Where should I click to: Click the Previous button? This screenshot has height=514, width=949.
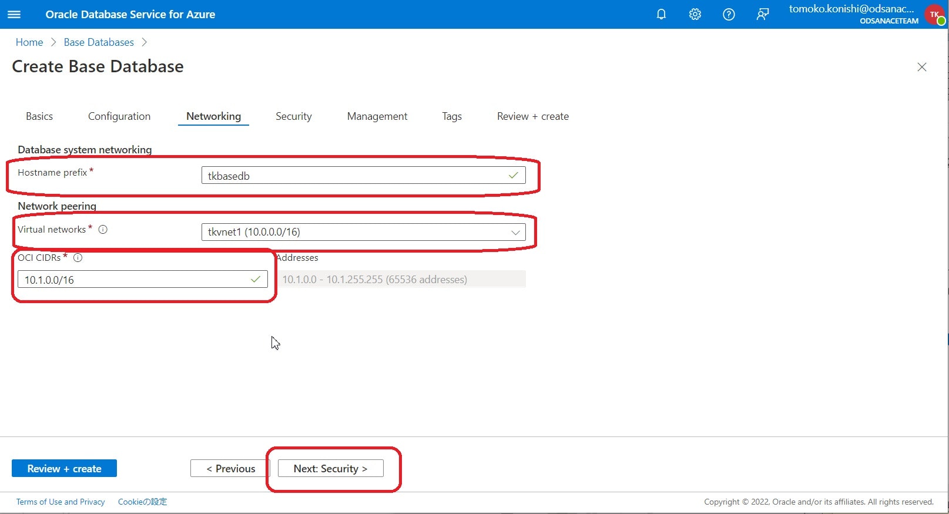tap(230, 468)
